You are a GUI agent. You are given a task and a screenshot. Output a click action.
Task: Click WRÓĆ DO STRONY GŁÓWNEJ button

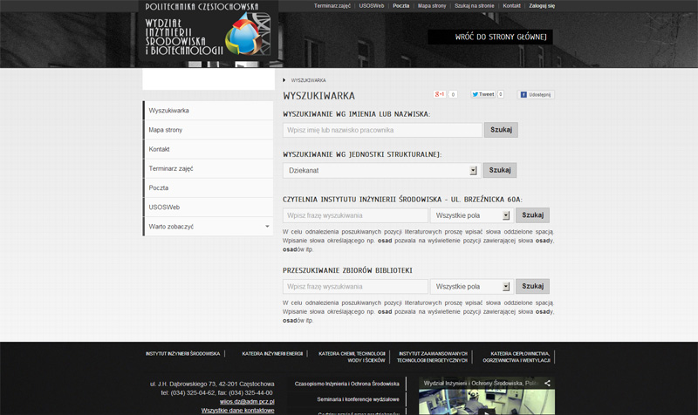point(490,37)
